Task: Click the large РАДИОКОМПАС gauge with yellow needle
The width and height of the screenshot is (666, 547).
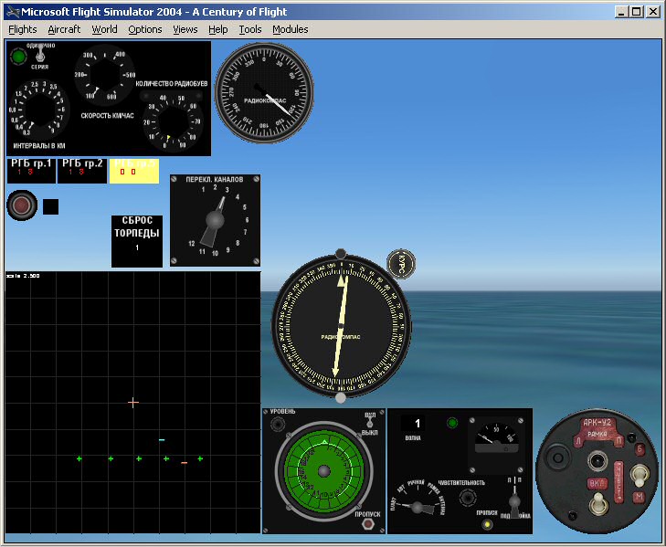Action: click(x=341, y=326)
